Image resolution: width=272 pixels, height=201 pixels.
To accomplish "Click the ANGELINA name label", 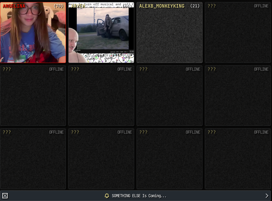I will pyautogui.click(x=14, y=6).
